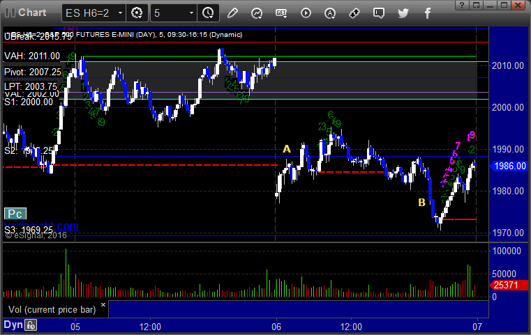The height and width of the screenshot is (335, 531).
Task: Share chart via the Twitter icon
Action: point(403,13)
